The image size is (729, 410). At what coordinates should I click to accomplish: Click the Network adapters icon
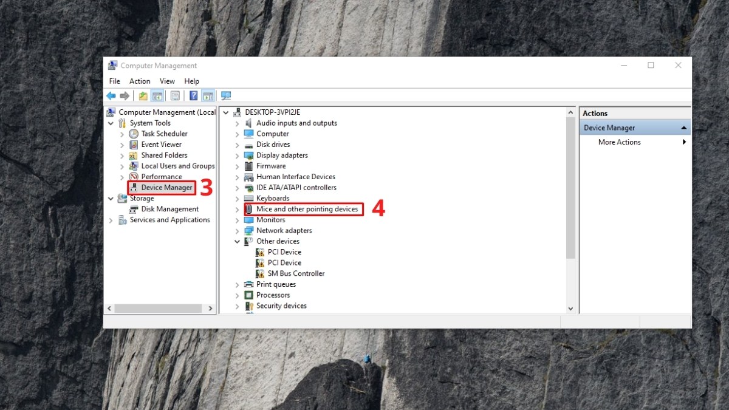click(x=248, y=231)
